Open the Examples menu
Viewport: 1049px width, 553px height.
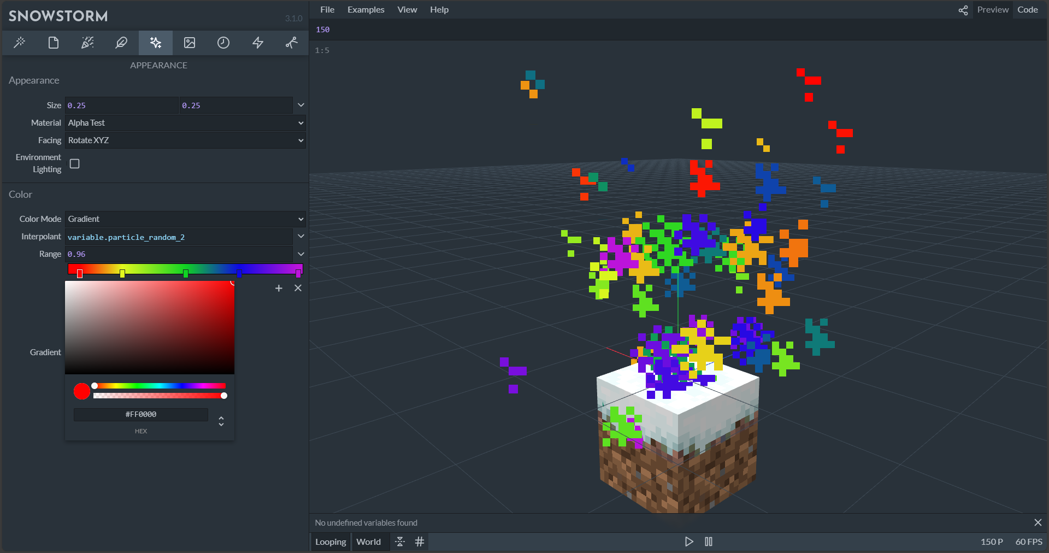pyautogui.click(x=366, y=10)
